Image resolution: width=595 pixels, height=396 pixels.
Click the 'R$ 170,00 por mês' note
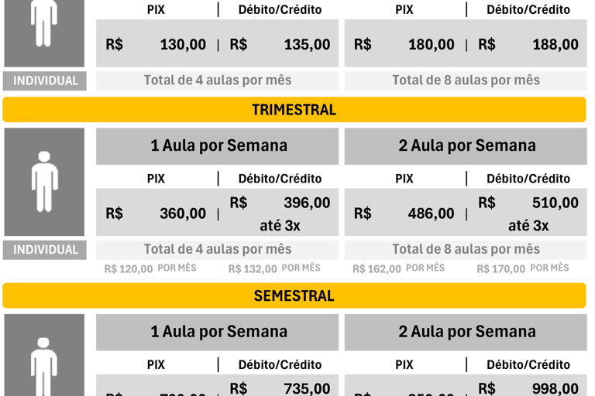[x=523, y=268]
